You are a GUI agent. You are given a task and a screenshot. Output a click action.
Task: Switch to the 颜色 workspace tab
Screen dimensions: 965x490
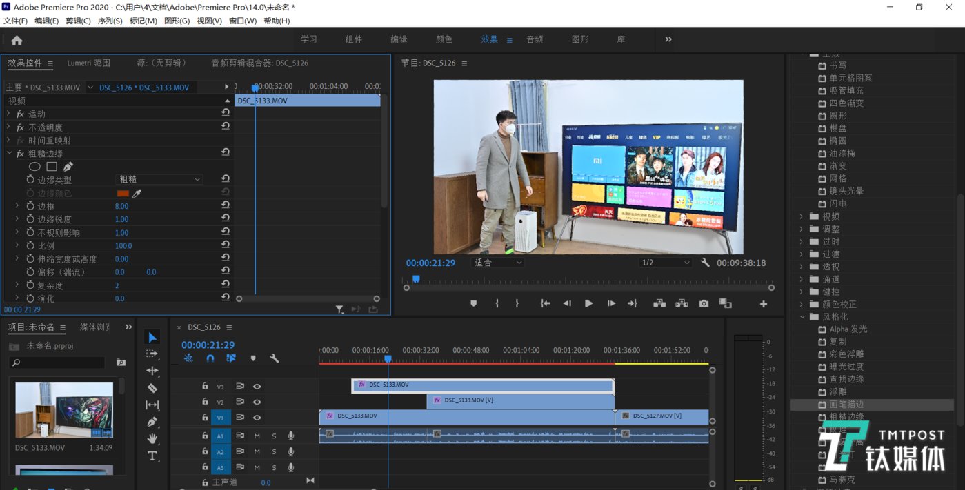coord(444,39)
